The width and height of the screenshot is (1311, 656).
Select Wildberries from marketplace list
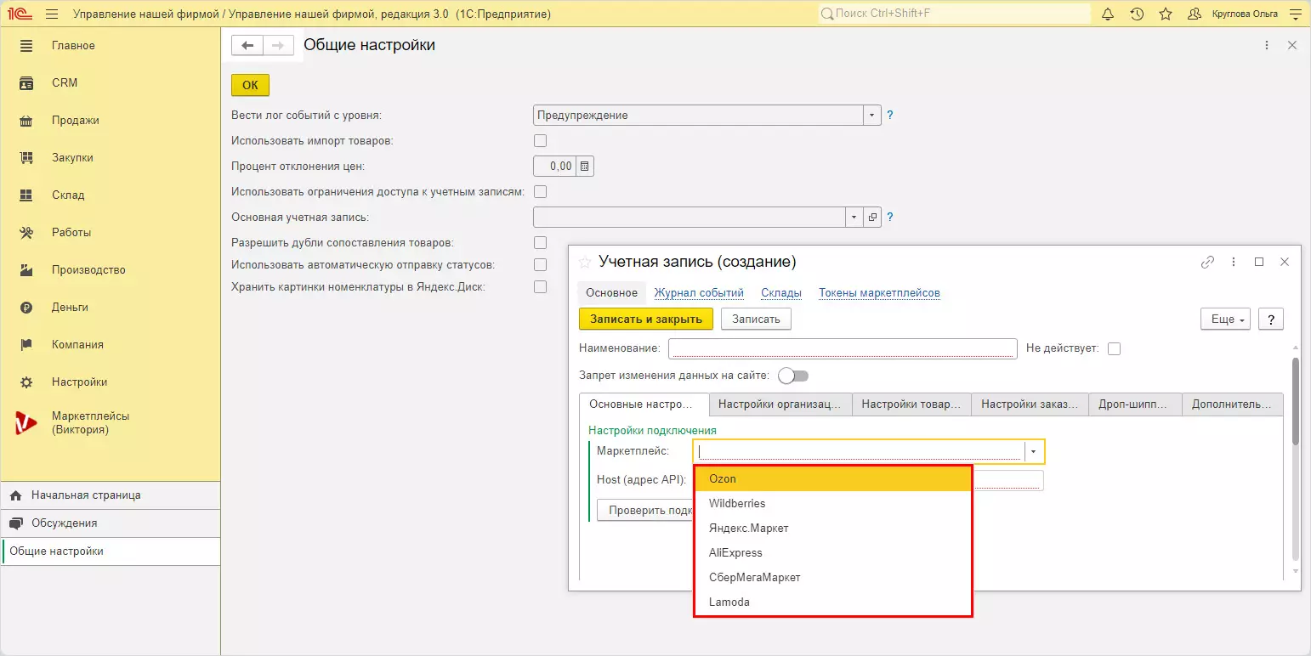pyautogui.click(x=833, y=504)
